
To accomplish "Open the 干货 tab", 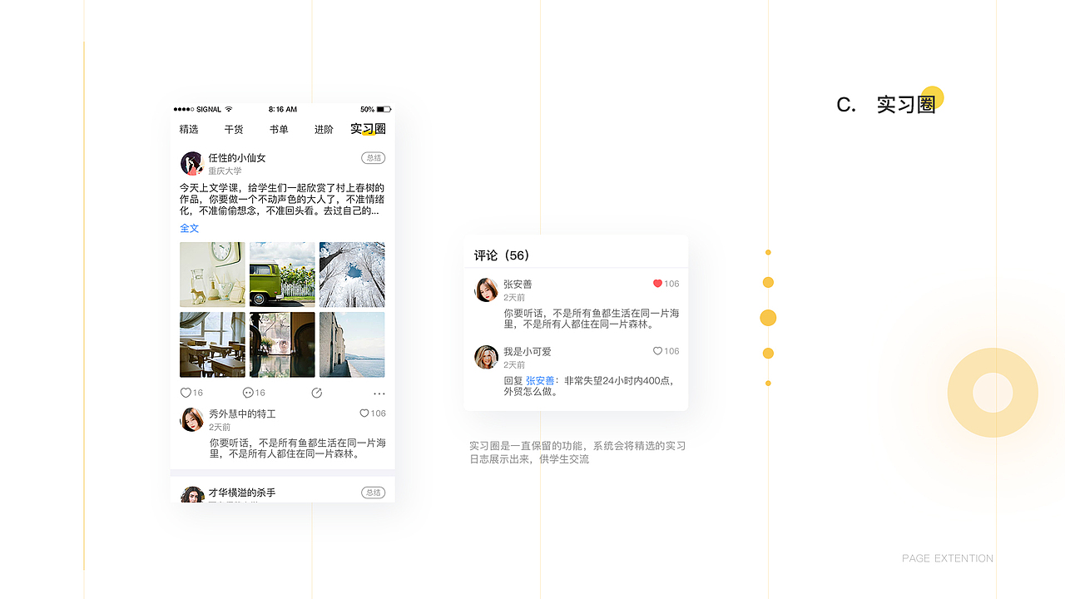I will (234, 130).
